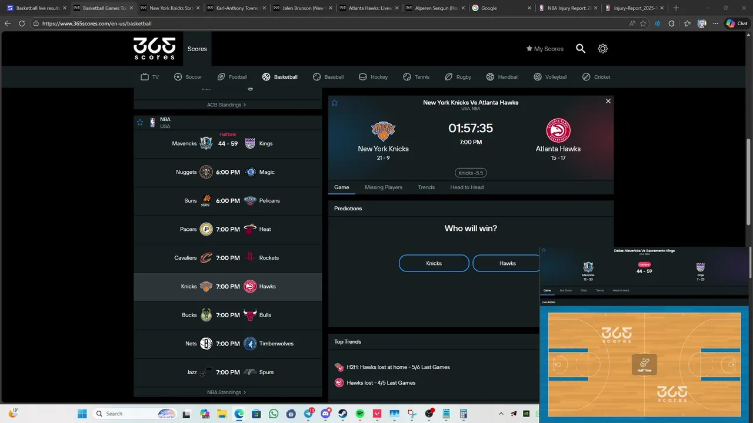753x423 pixels.
Task: Open the Windows Start menu
Action: [82, 414]
